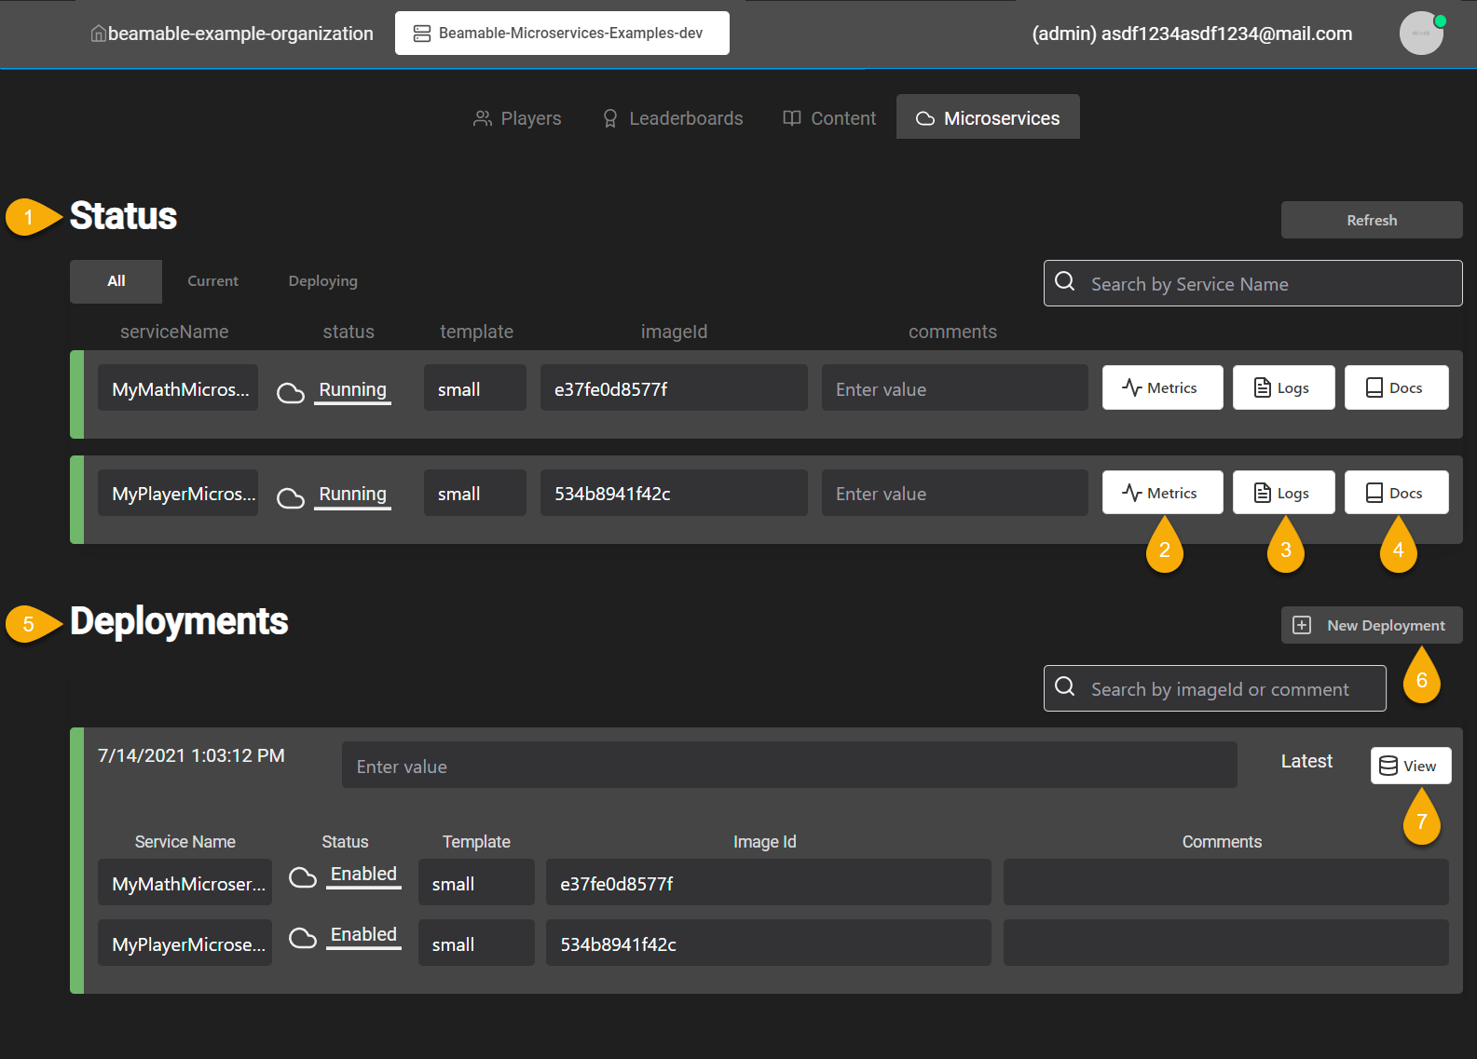The image size is (1477, 1059).
Task: Select the All status filter tab
Action: 116,281
